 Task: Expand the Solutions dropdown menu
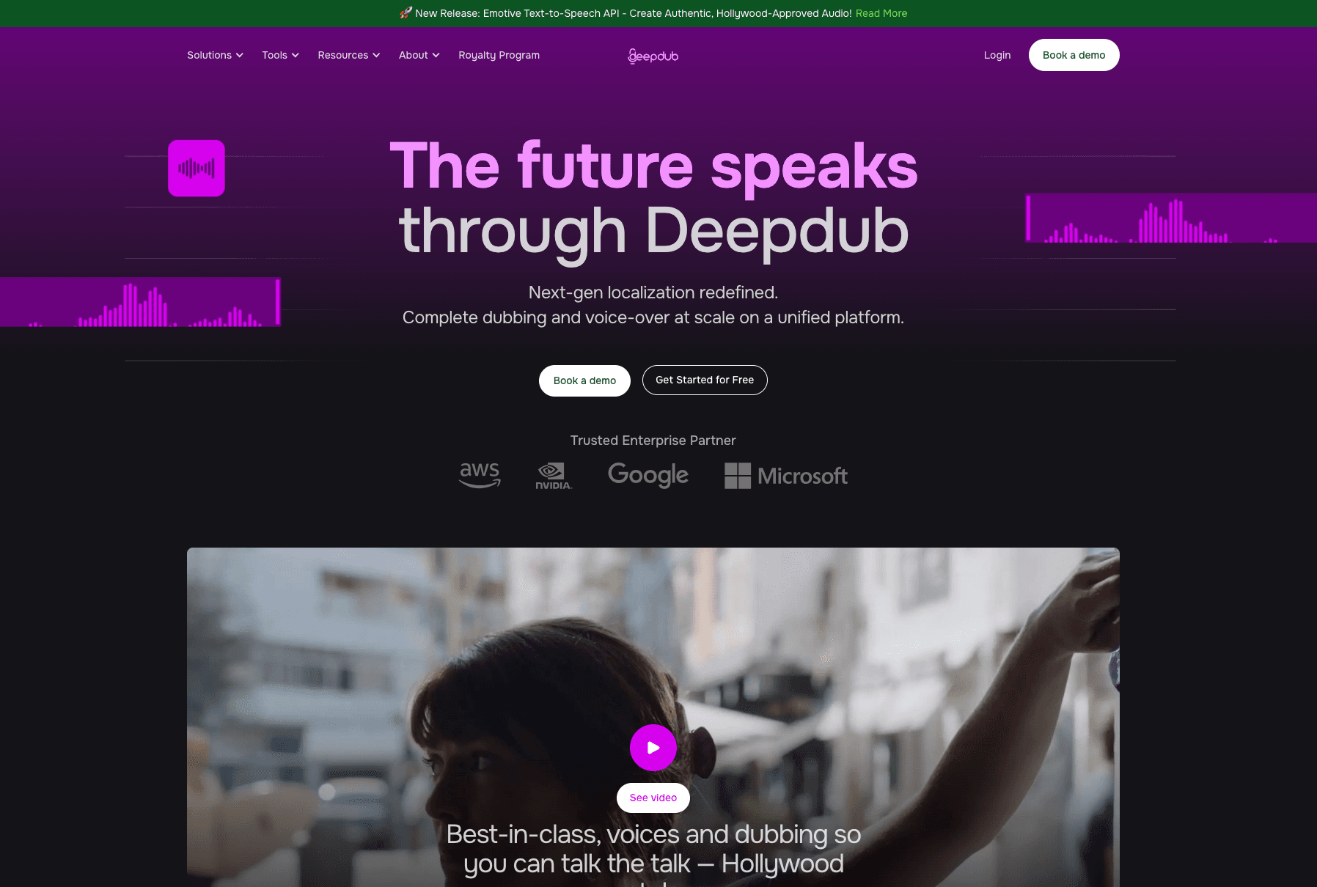[x=215, y=55]
